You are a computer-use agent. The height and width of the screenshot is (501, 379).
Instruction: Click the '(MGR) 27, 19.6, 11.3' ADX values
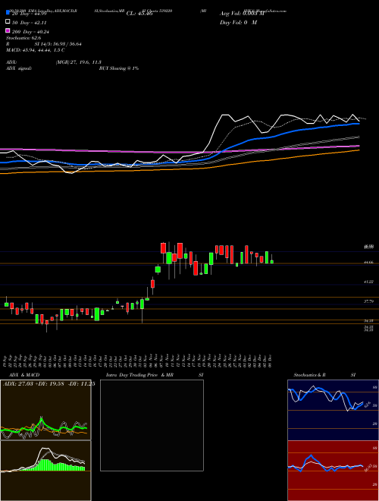pos(79,62)
